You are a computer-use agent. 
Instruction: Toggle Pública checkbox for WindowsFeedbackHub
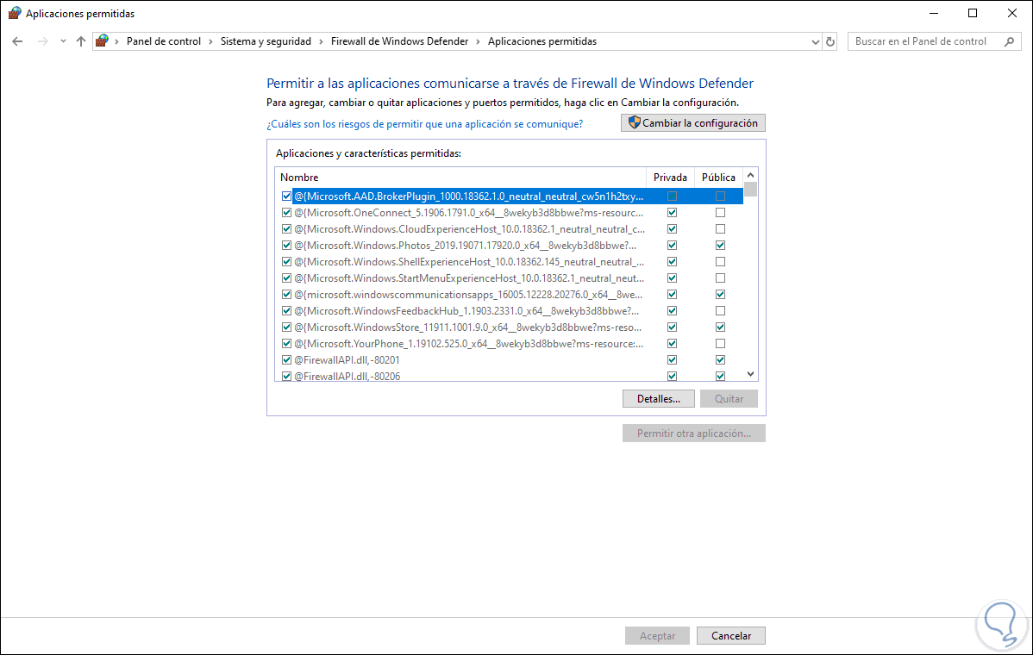[x=720, y=311]
